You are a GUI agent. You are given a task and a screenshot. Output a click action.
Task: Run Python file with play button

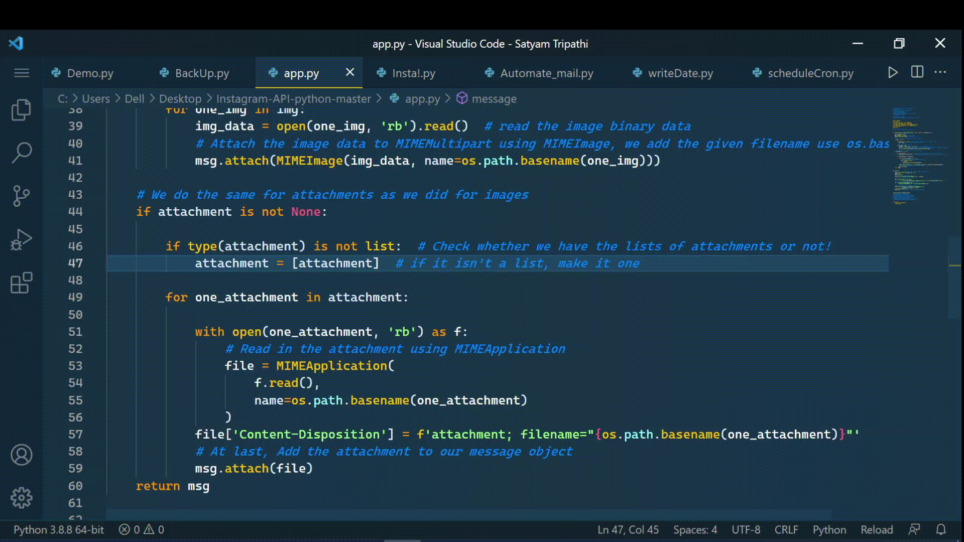coord(893,73)
